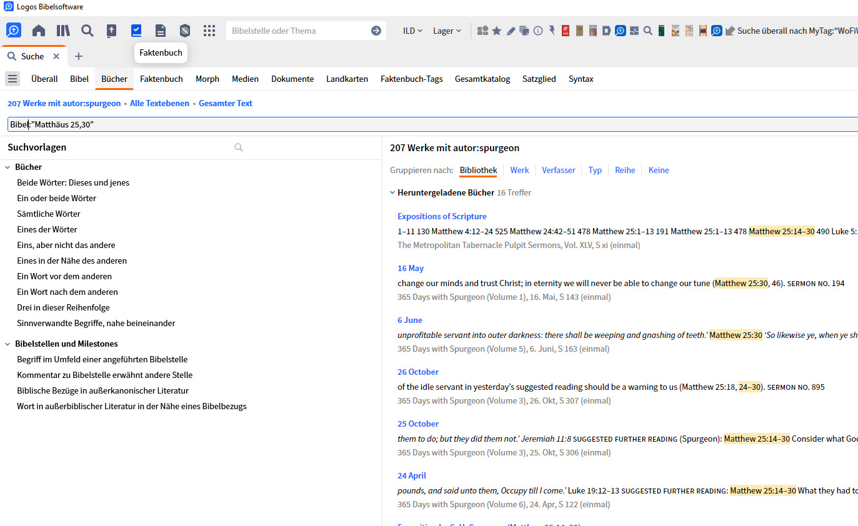Viewport: 858px width, 526px height.
Task: Open the ILD layout dropdown
Action: tap(412, 31)
